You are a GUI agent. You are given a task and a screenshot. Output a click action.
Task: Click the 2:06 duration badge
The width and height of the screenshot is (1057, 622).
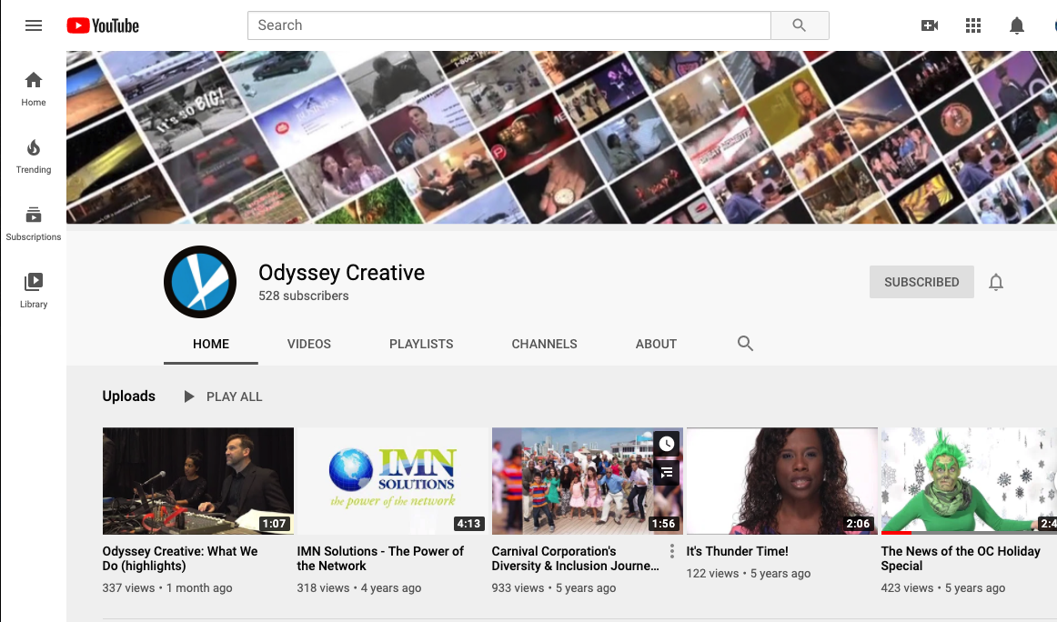pos(858,524)
